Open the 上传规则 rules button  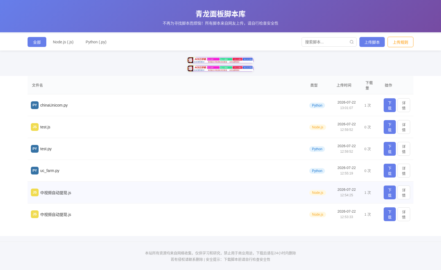point(400,42)
